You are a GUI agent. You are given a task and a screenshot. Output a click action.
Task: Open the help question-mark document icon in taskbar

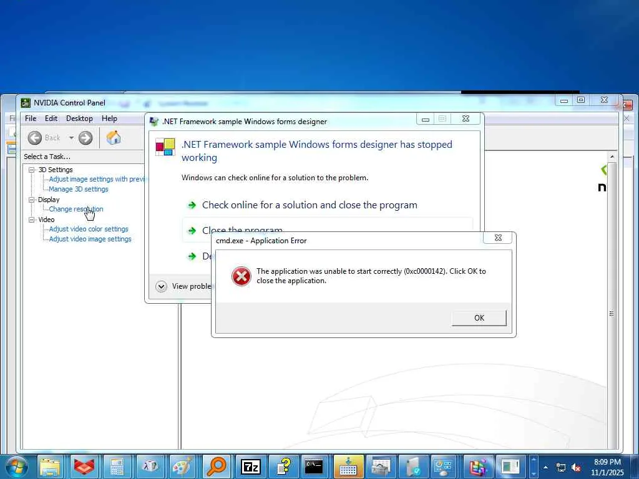point(283,467)
